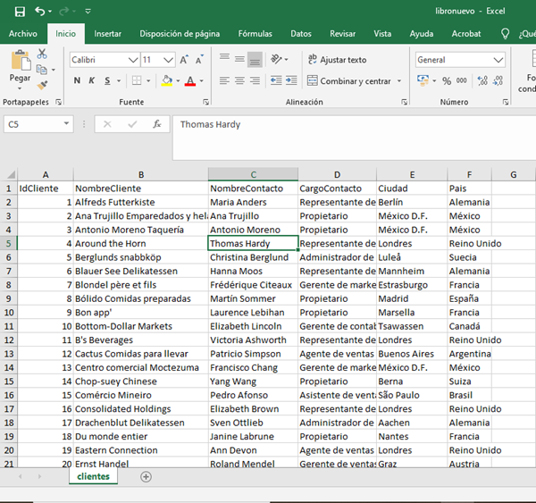The width and height of the screenshot is (536, 503).
Task: Click the Cut scissors icon
Action: (42, 54)
